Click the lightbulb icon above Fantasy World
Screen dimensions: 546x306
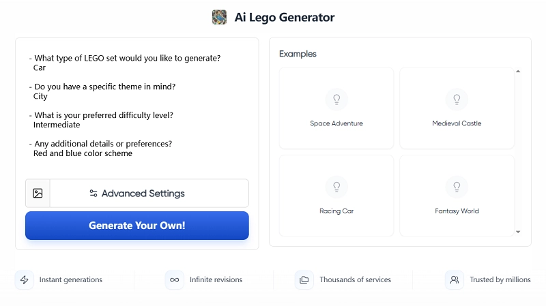457,187
